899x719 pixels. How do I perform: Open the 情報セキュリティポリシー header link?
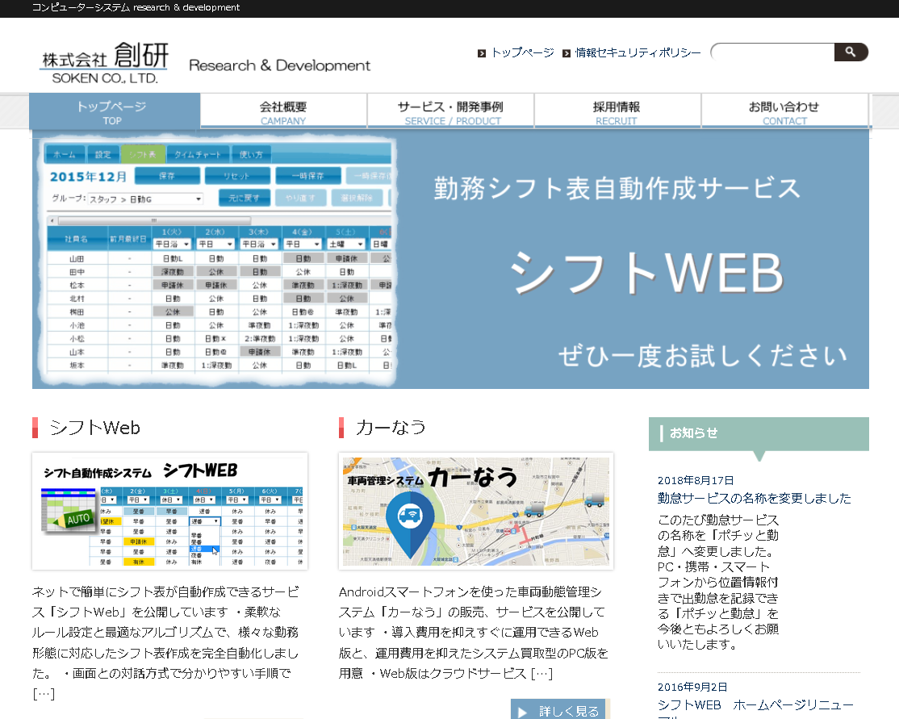pyautogui.click(x=638, y=52)
